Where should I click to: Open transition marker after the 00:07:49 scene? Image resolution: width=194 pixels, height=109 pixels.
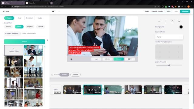pyautogui.click(x=82, y=90)
